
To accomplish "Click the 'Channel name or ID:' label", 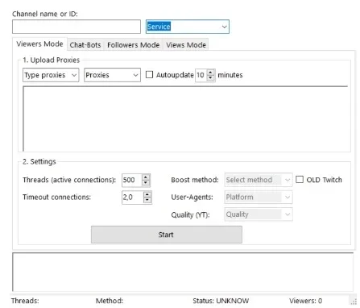I will (45, 14).
